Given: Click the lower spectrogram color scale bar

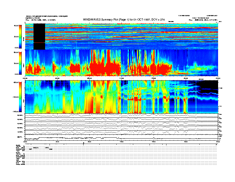Looking at the screenshot, I should [20, 97].
